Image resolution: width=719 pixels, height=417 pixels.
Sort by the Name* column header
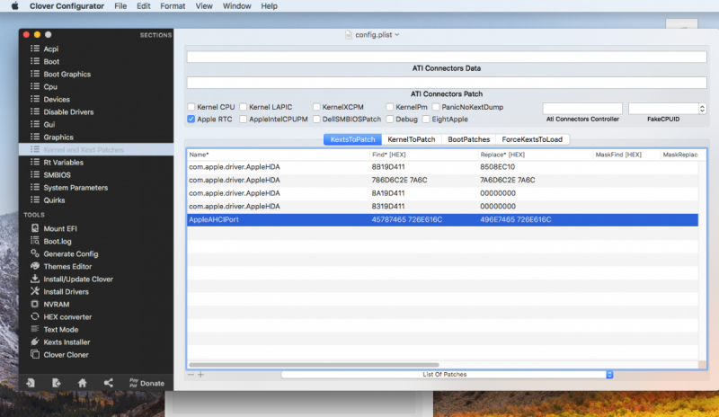pyautogui.click(x=278, y=155)
